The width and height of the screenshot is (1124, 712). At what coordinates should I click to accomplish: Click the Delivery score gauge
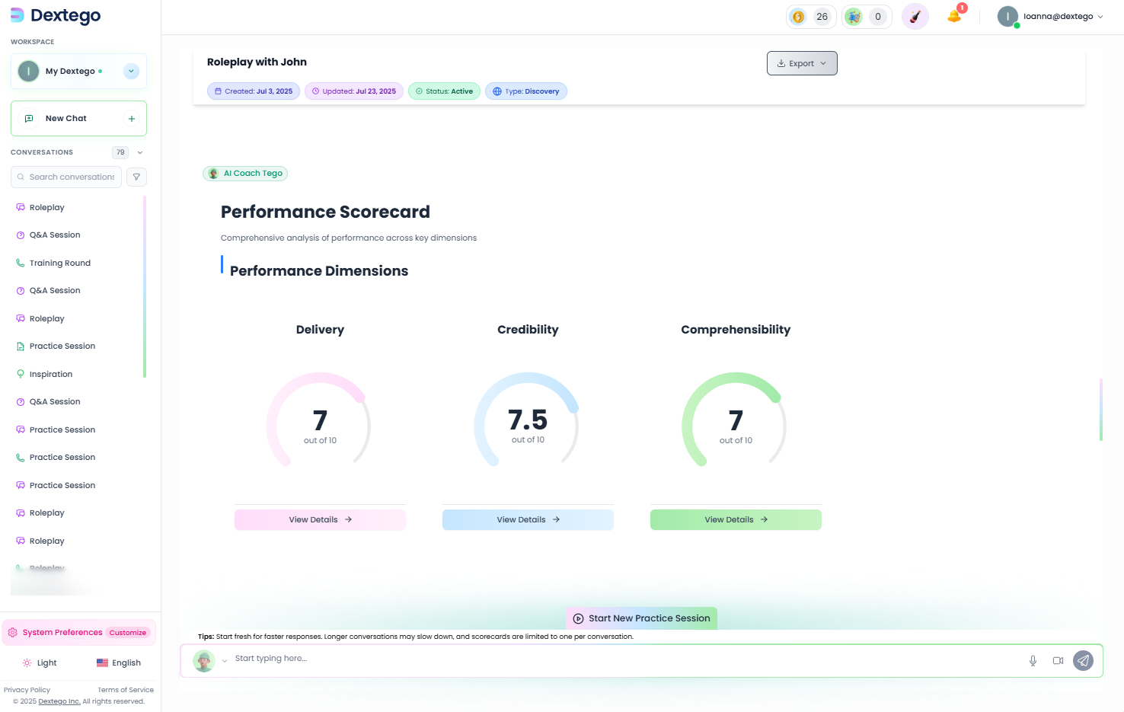pos(319,421)
